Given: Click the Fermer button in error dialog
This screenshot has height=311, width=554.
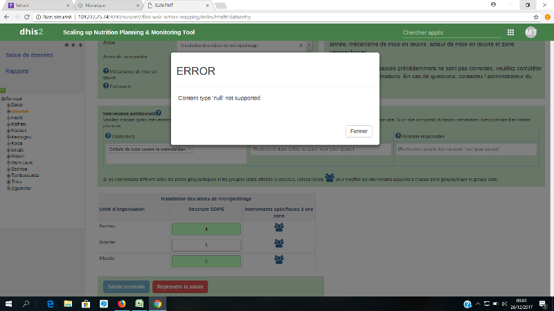Looking at the screenshot, I should tap(359, 131).
